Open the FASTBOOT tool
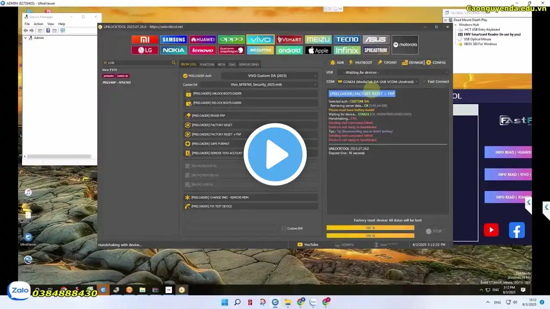The image size is (550, 309). point(360,63)
